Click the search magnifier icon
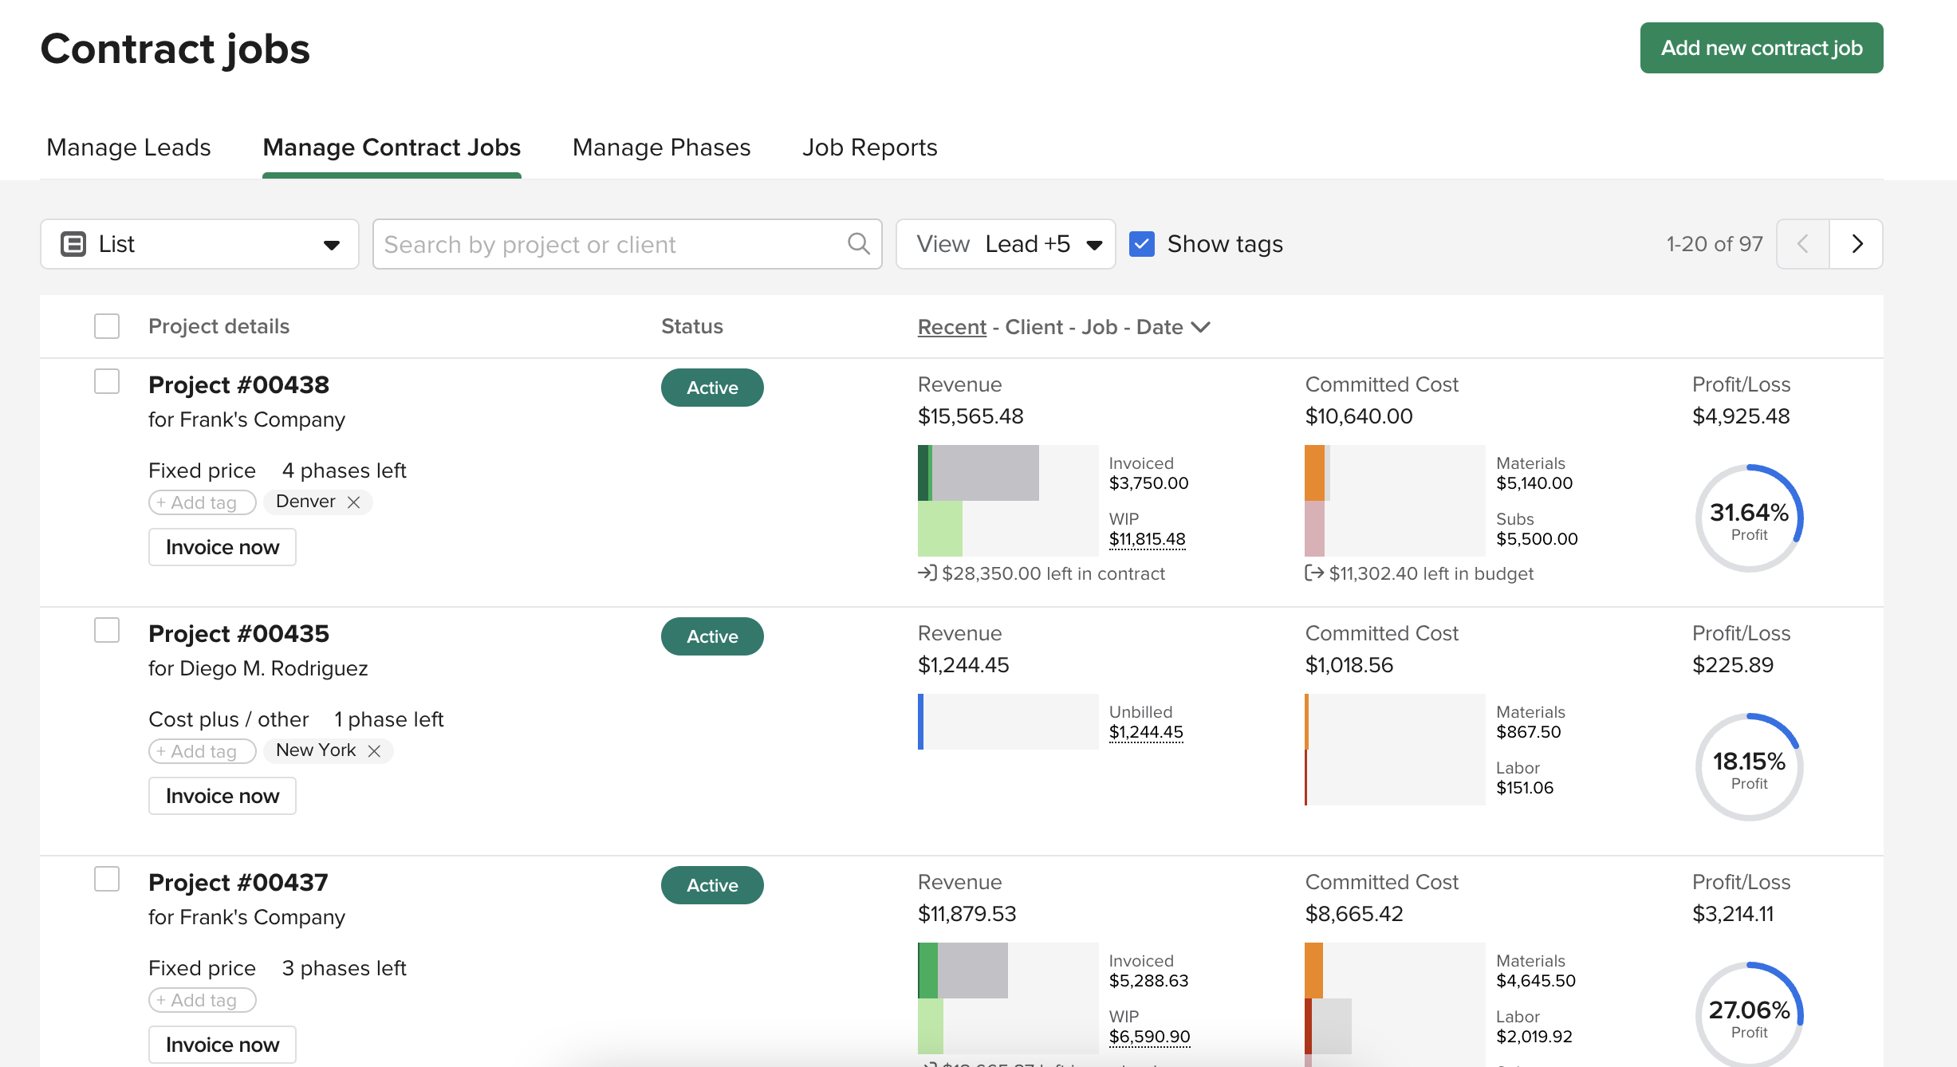This screenshot has height=1067, width=1957. pos(858,244)
